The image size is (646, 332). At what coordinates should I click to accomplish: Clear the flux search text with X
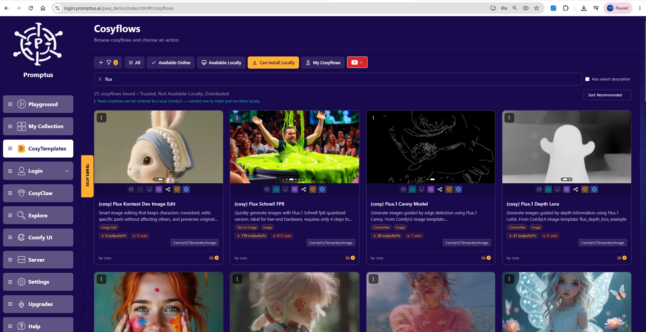point(100,79)
